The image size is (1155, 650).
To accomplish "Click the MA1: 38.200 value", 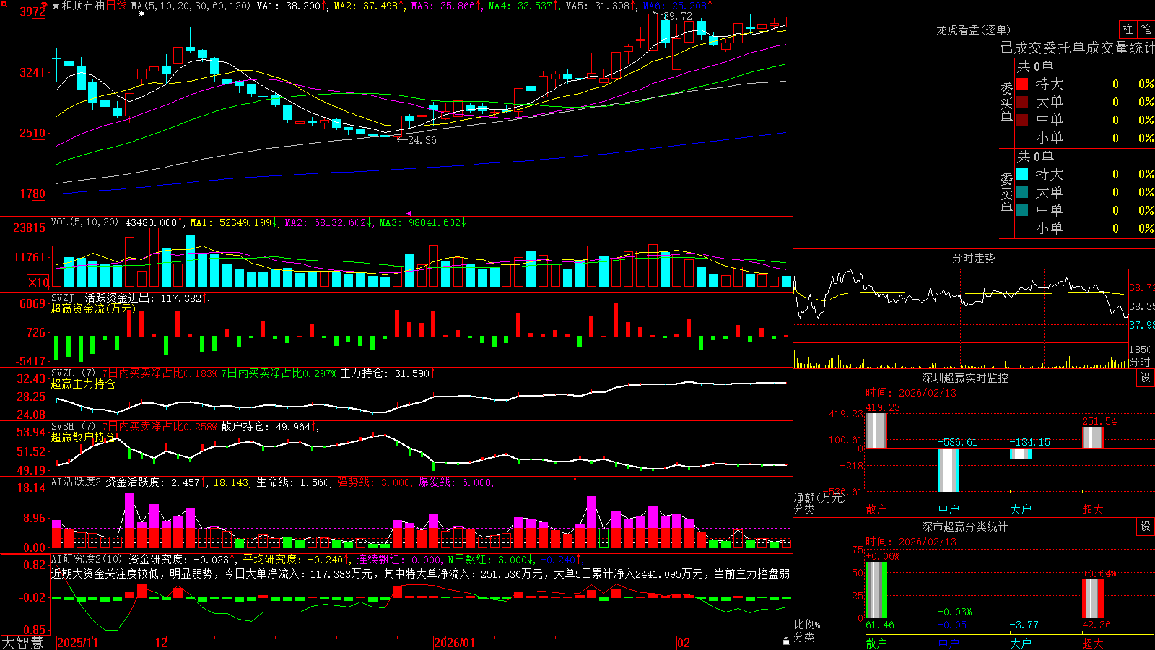I will [x=291, y=6].
